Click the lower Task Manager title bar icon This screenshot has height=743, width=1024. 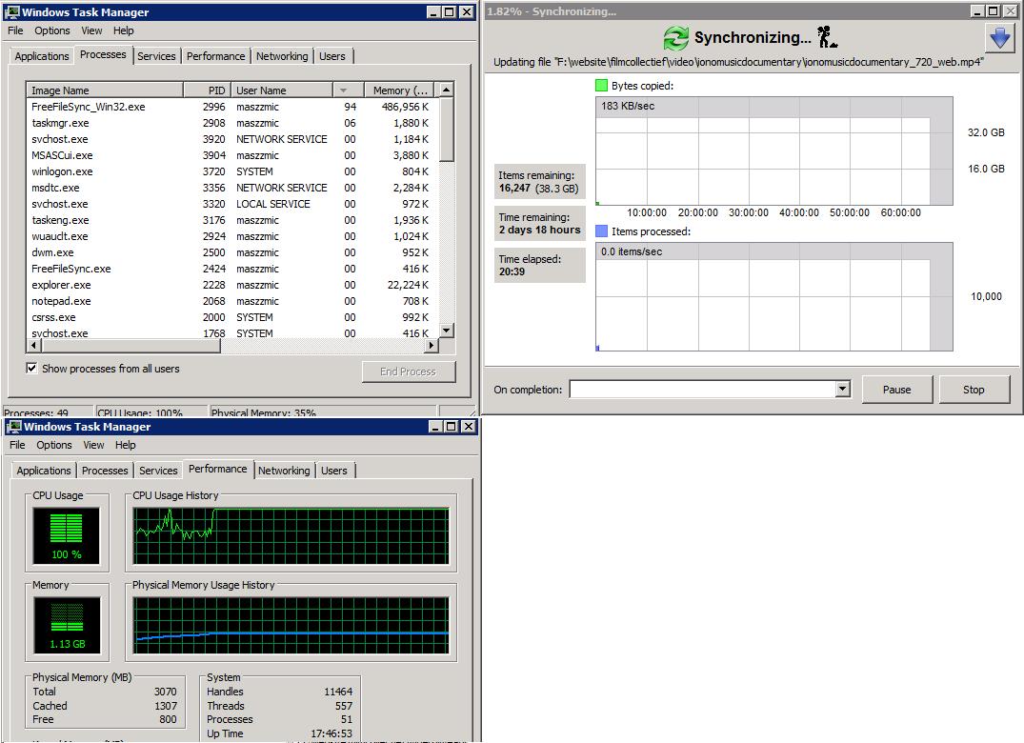pos(13,427)
